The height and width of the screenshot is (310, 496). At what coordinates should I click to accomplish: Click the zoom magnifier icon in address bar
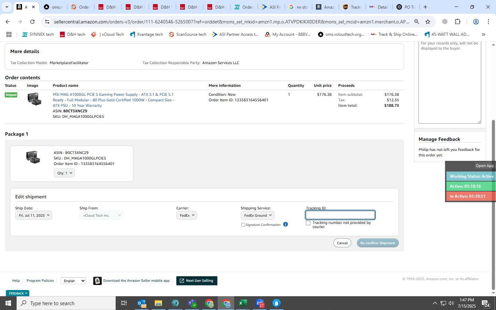tap(416, 22)
